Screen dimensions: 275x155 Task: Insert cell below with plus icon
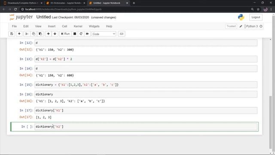tap(19, 34)
